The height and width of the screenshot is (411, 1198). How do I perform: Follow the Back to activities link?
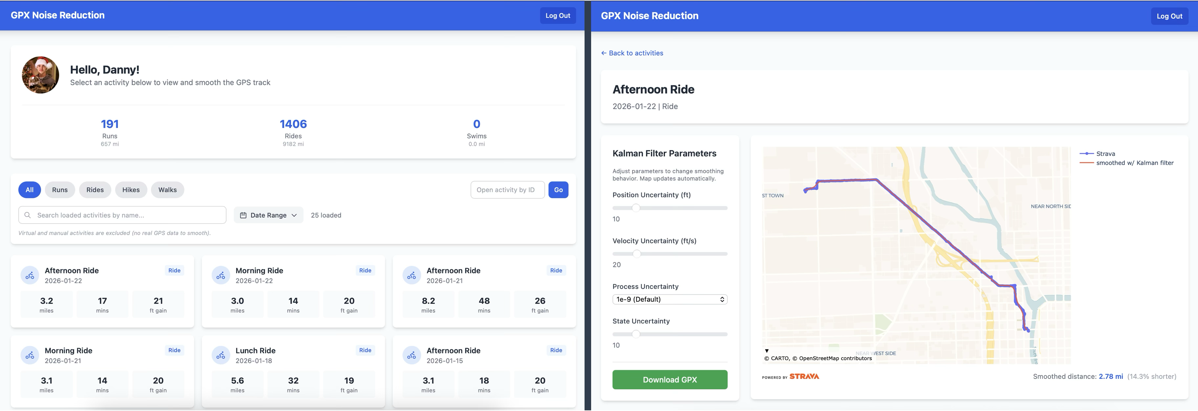(x=632, y=53)
